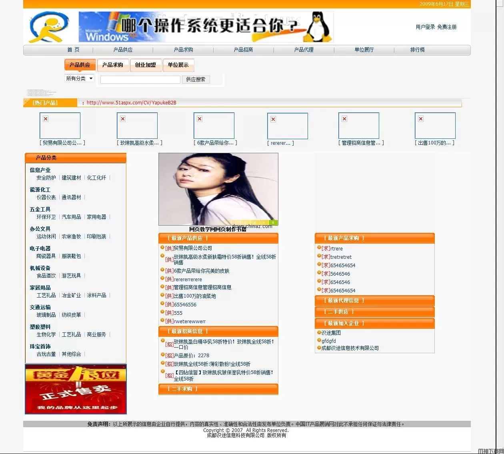The image size is (504, 454).
Task: Expand the 最新代理信息 section header
Action: pos(375,300)
